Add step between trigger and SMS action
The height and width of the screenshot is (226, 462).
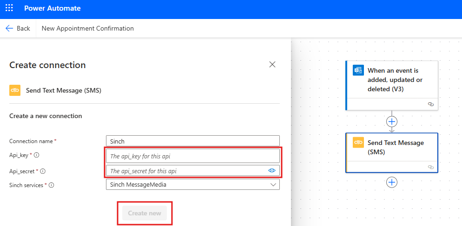392,121
